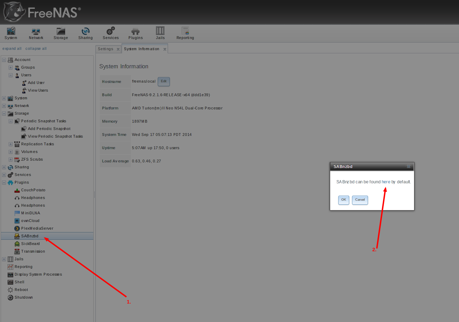Open the Storage toolbar icon
The height and width of the screenshot is (322, 459).
point(61,33)
